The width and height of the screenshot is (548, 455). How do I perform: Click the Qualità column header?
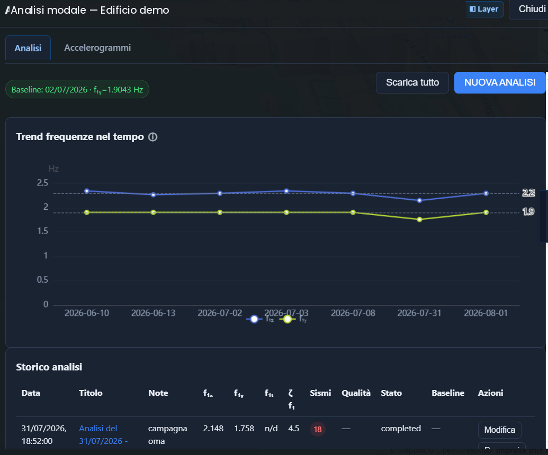pyautogui.click(x=356, y=393)
